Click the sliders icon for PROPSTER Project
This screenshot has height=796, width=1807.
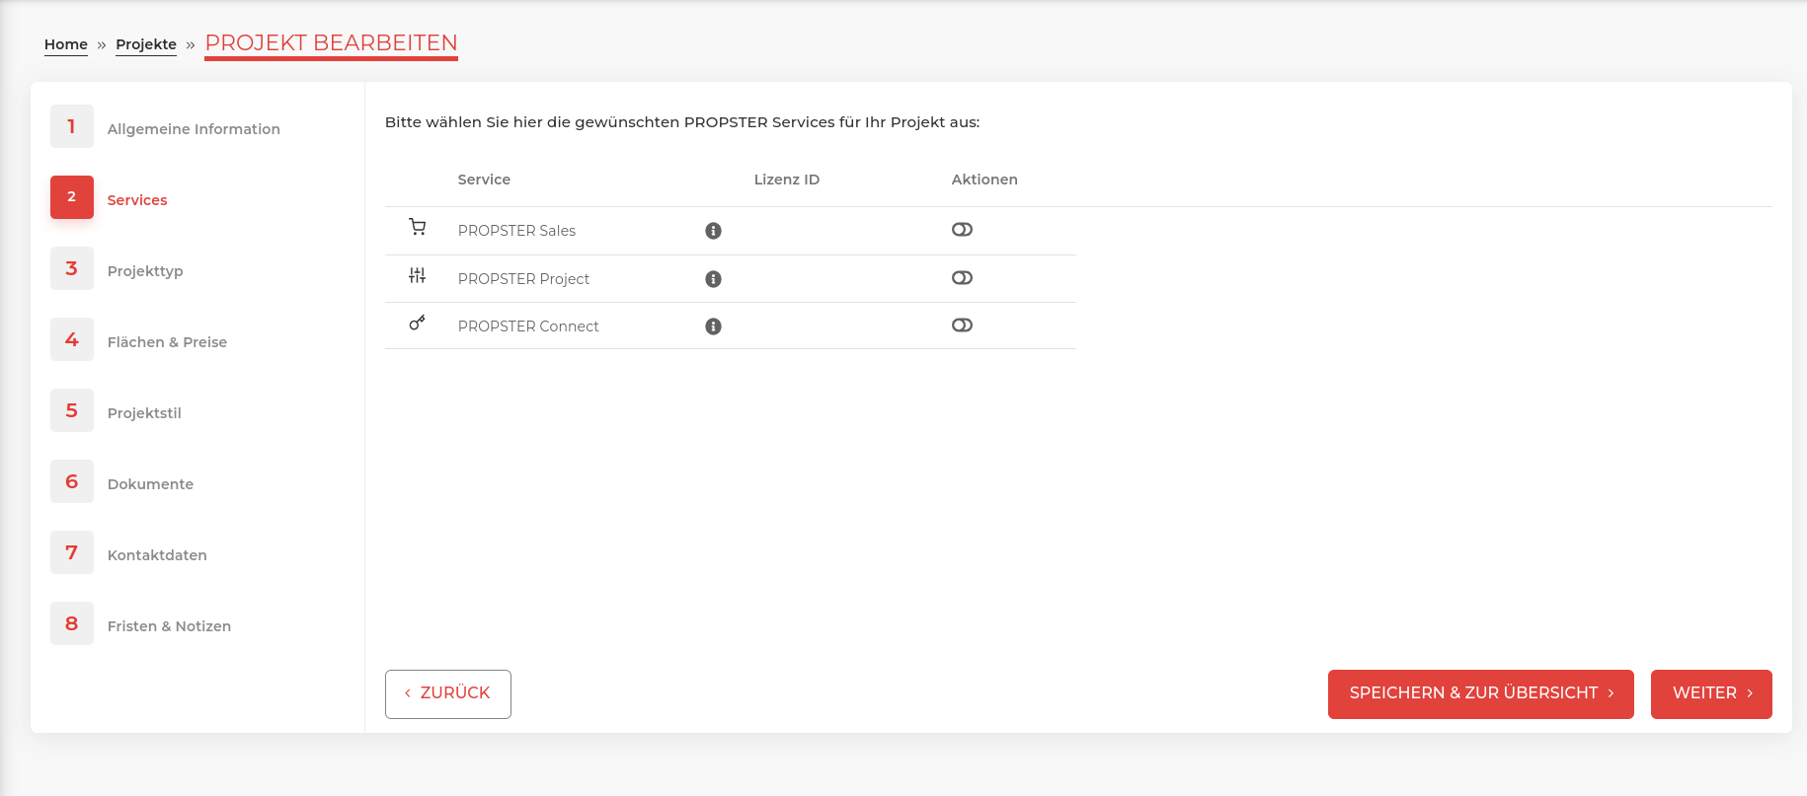418,276
